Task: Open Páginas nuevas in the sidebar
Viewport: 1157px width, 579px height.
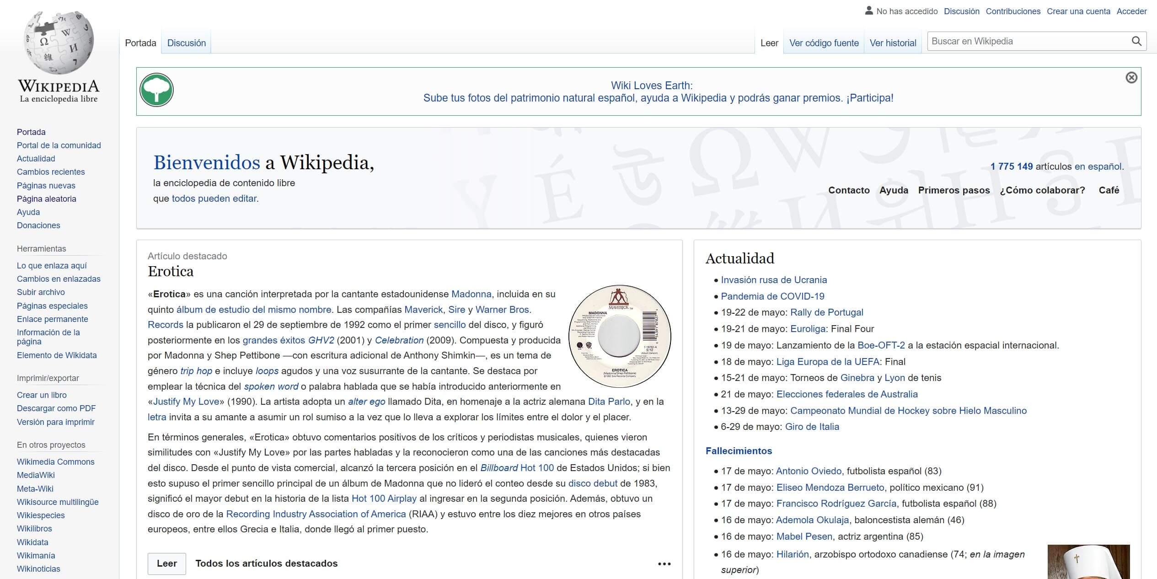Action: (x=46, y=186)
